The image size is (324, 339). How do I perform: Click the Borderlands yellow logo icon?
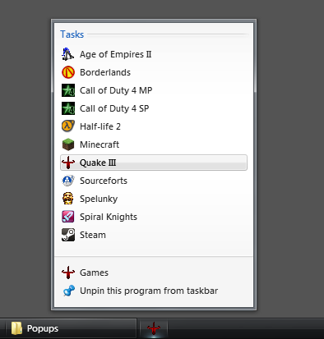(68, 72)
